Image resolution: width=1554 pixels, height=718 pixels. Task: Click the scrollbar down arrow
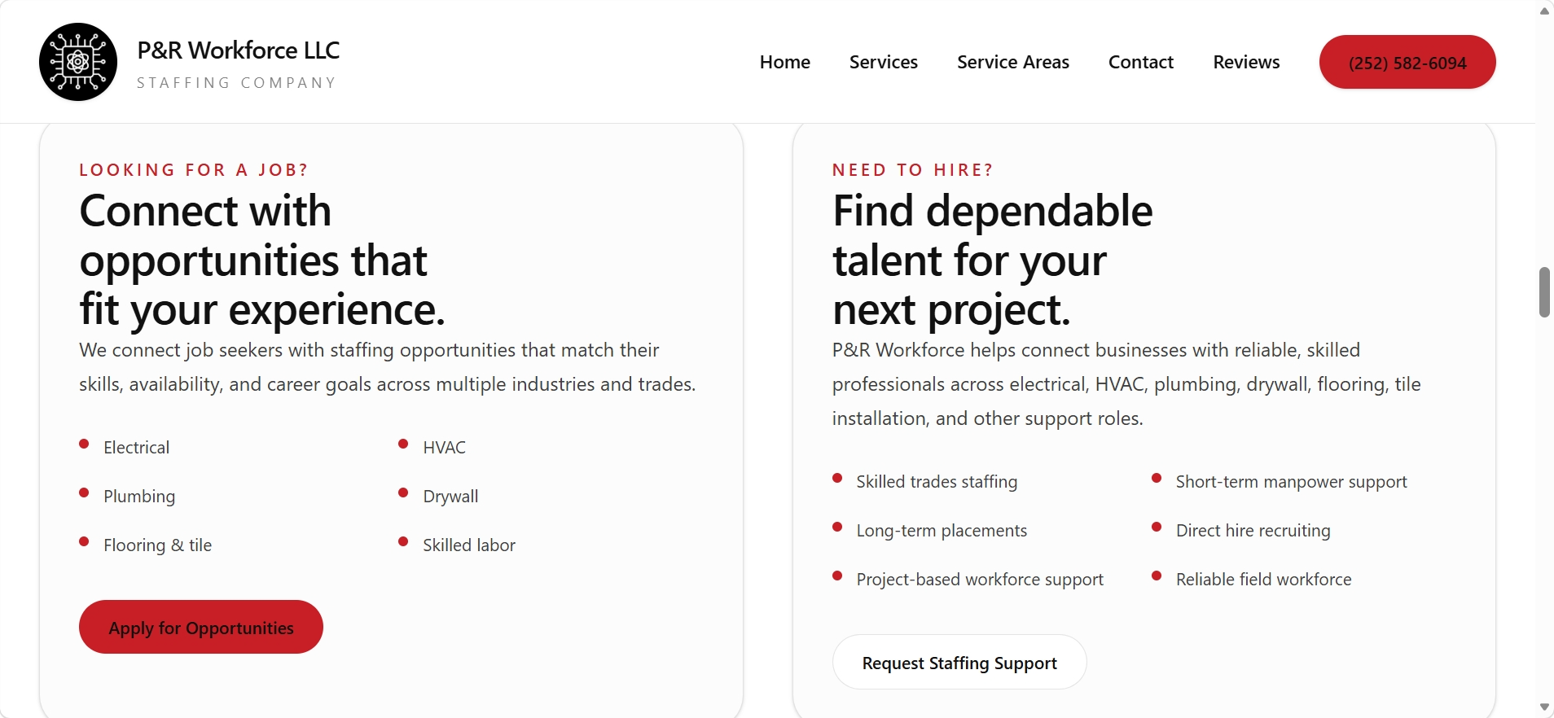click(1544, 707)
